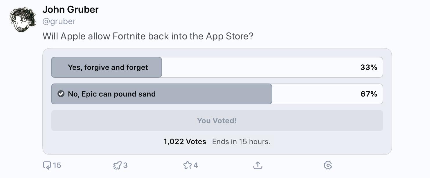Click the post text about Fortnite

(148, 36)
